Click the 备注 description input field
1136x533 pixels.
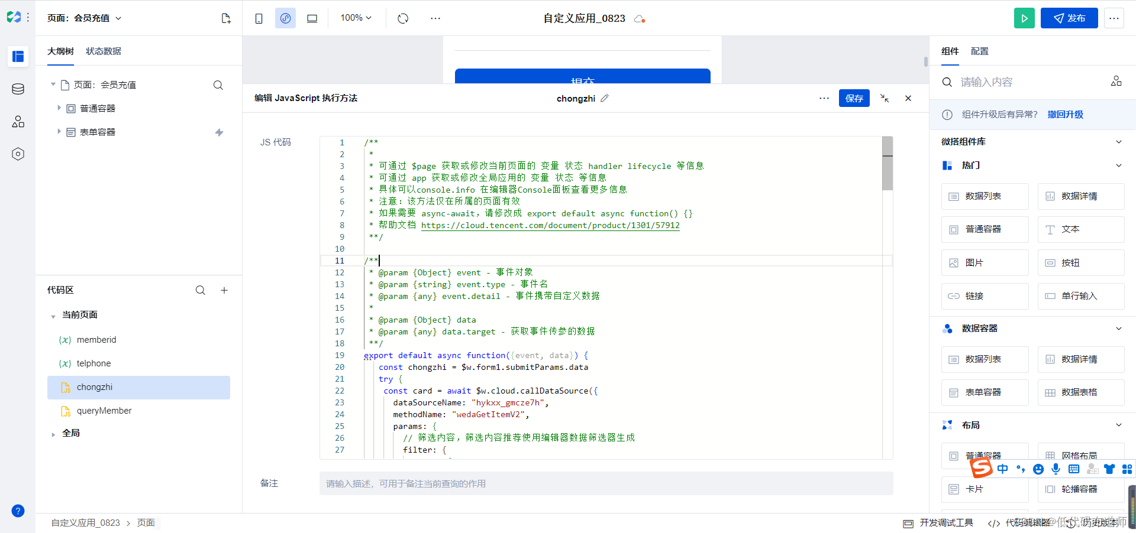point(606,483)
